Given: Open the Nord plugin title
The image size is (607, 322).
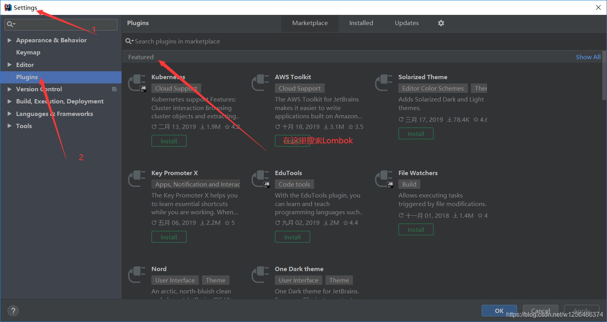Looking at the screenshot, I should click(159, 269).
